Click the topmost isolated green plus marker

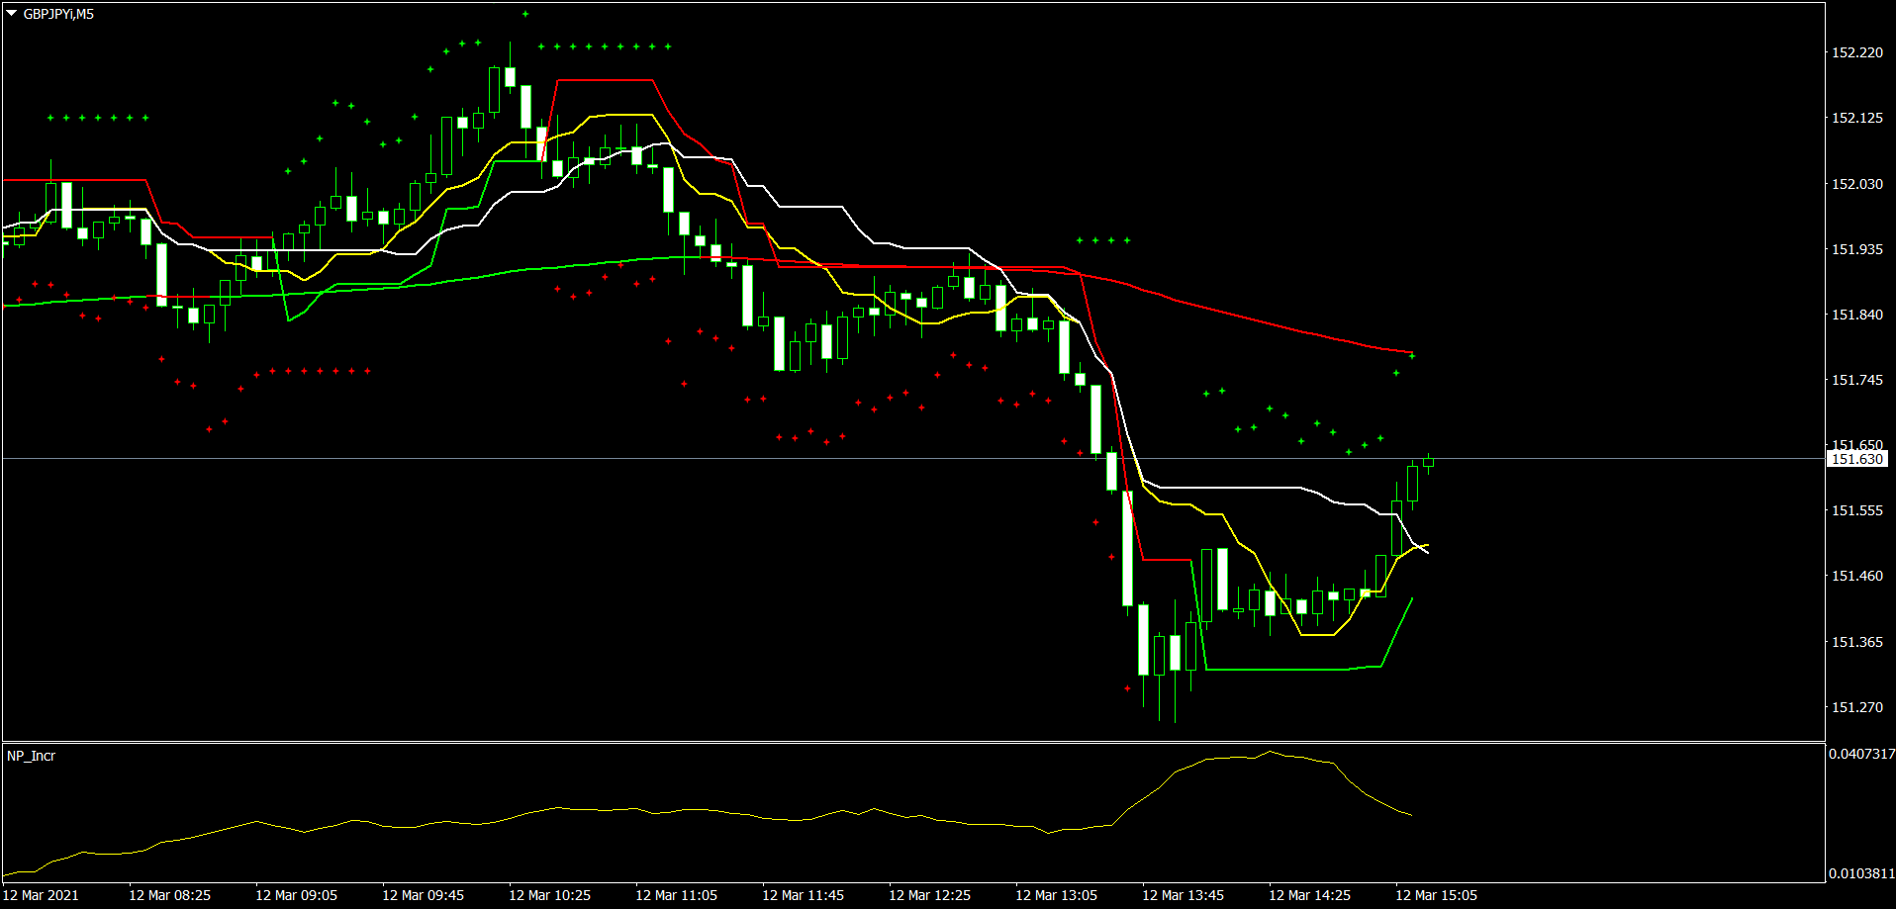[x=525, y=14]
